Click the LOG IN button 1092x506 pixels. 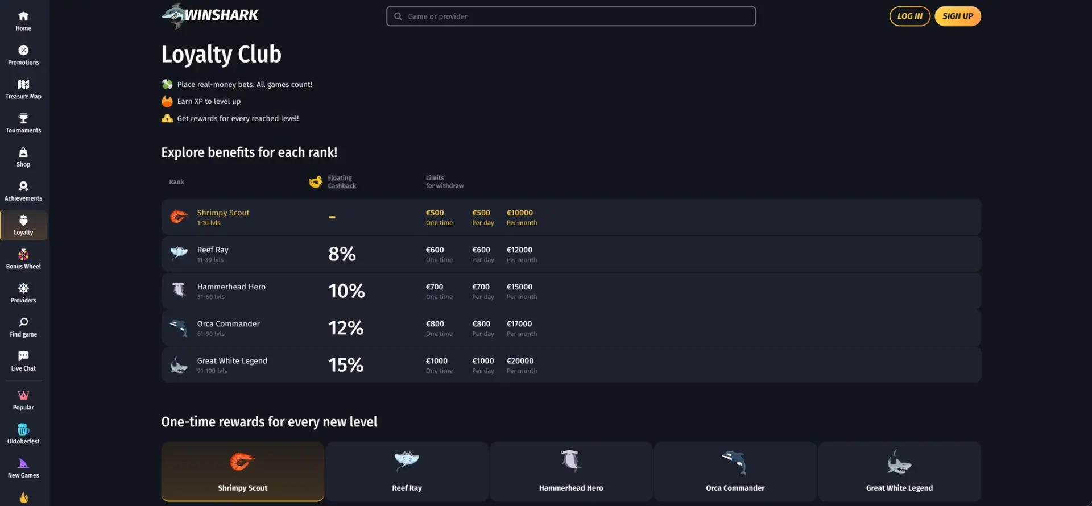(909, 16)
